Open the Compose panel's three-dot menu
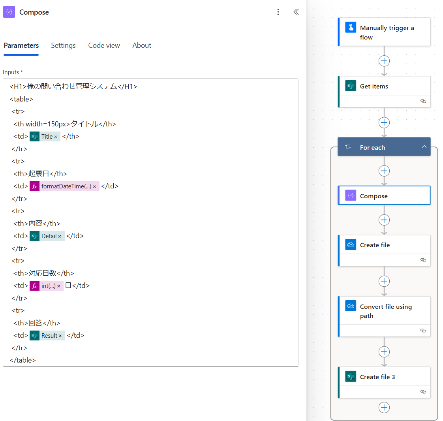443x421 pixels. pyautogui.click(x=278, y=12)
